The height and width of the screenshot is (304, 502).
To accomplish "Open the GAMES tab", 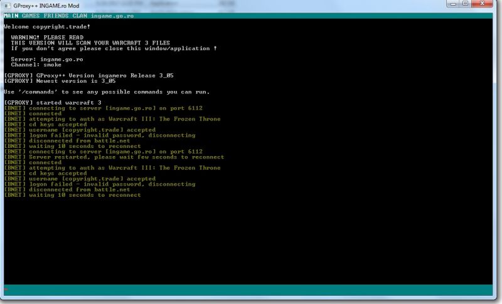I will coord(31,15).
